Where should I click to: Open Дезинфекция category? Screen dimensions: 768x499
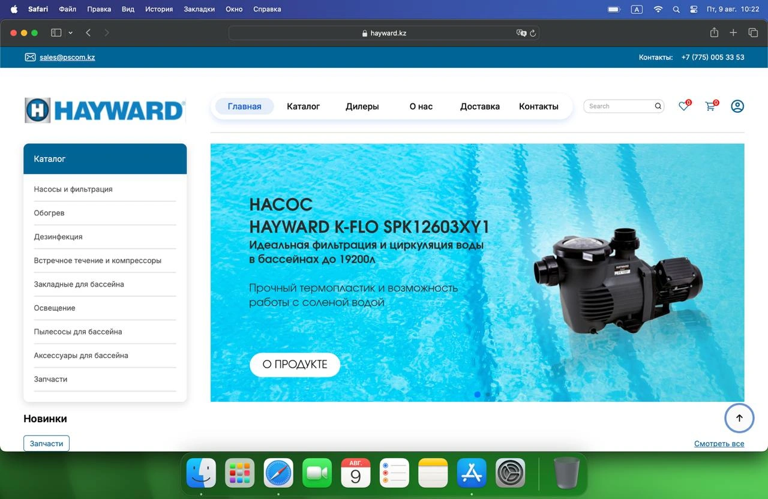point(58,236)
